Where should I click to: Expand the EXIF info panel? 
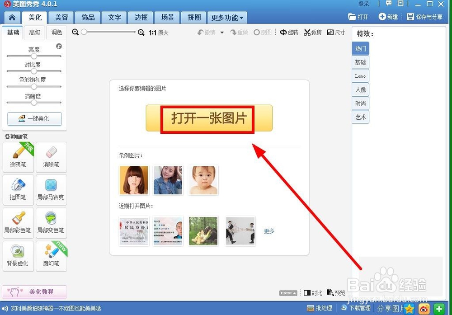pyautogui.click(x=288, y=293)
